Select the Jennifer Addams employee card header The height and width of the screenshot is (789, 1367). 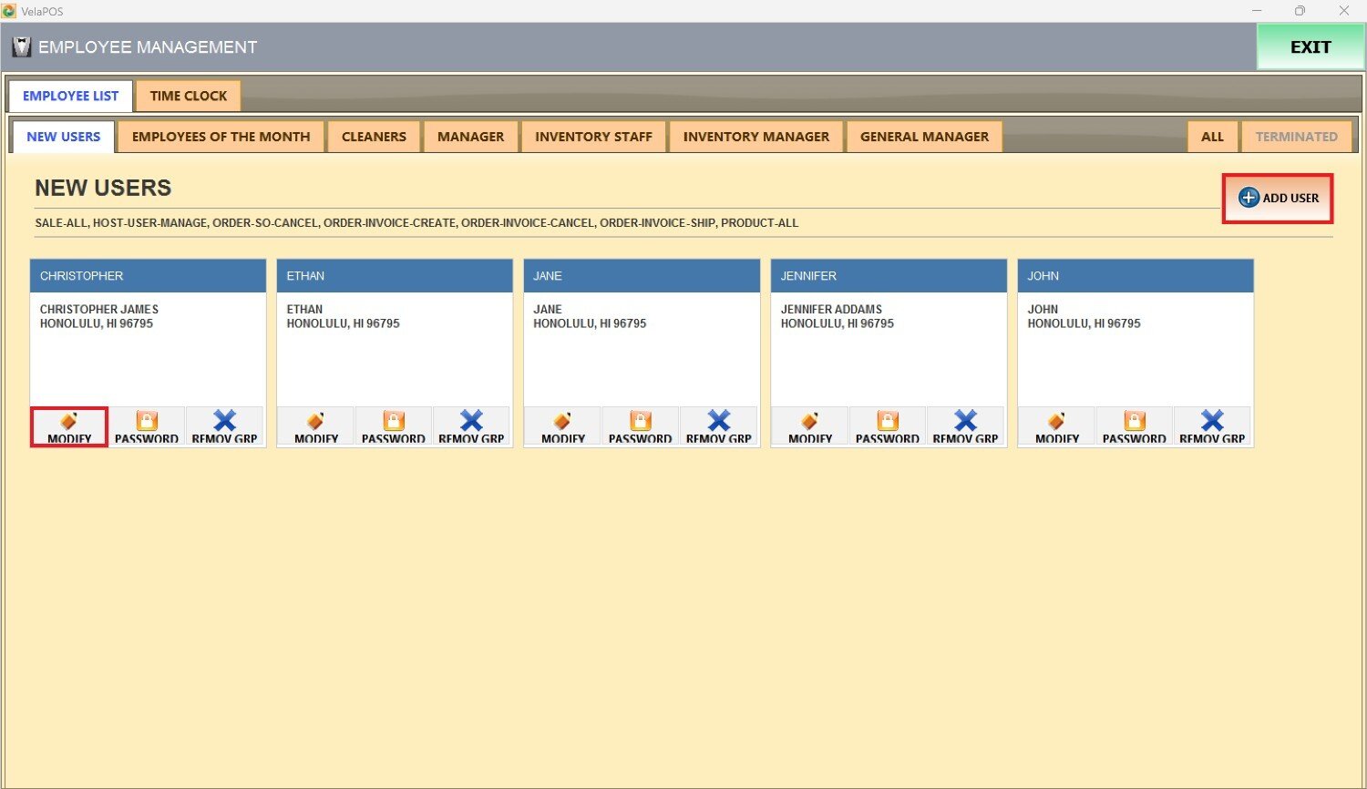(888, 276)
